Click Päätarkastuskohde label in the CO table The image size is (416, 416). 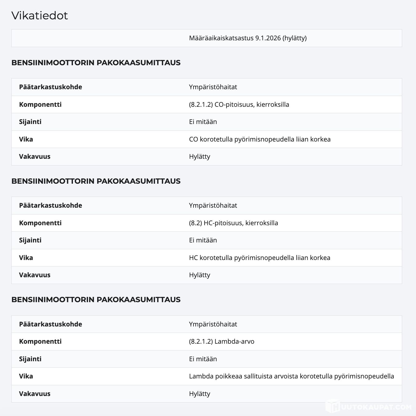pyautogui.click(x=50, y=87)
